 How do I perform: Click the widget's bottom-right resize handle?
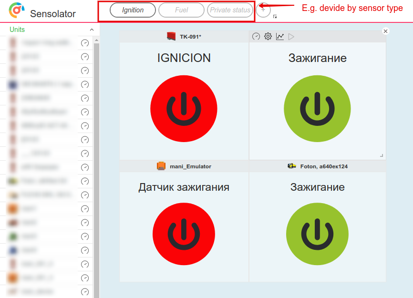pyautogui.click(x=382, y=155)
